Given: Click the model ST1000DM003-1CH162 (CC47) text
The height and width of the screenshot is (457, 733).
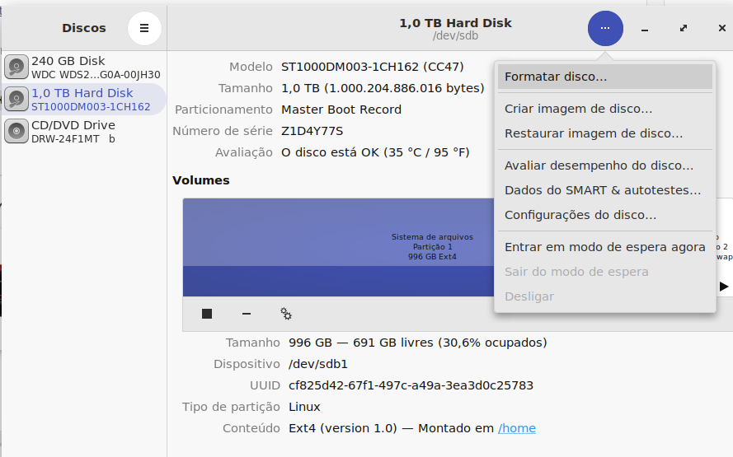Looking at the screenshot, I should pos(372,67).
